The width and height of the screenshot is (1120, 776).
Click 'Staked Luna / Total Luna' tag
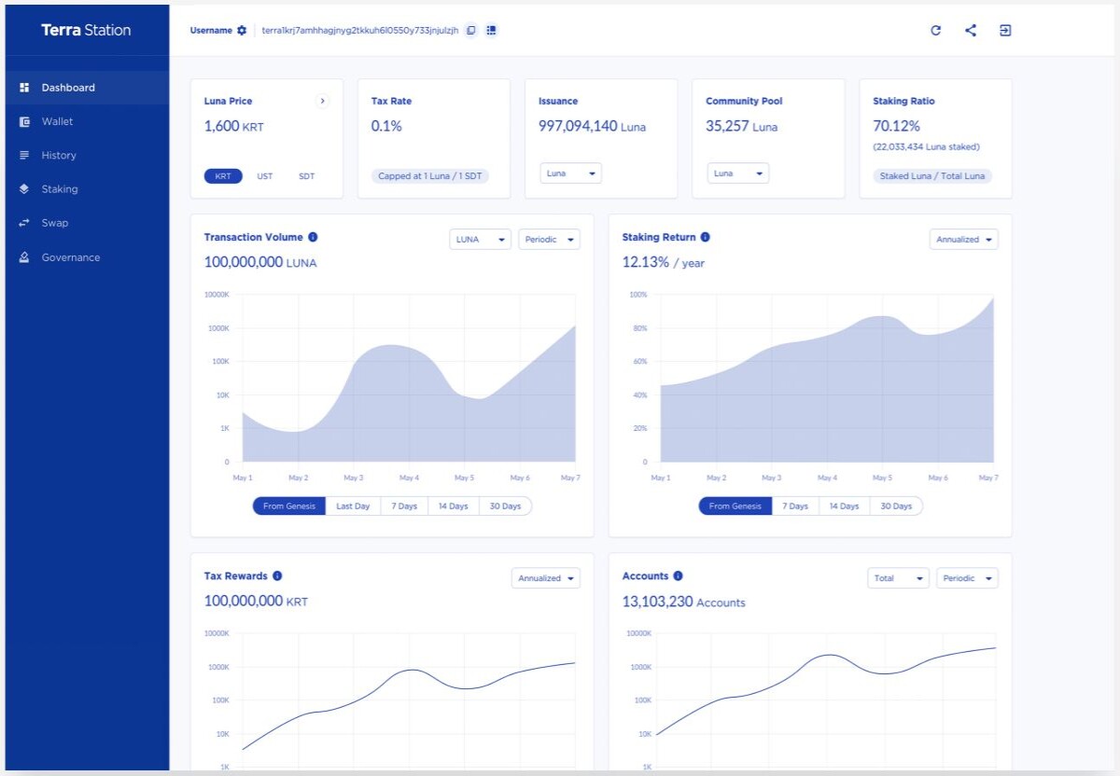click(933, 176)
